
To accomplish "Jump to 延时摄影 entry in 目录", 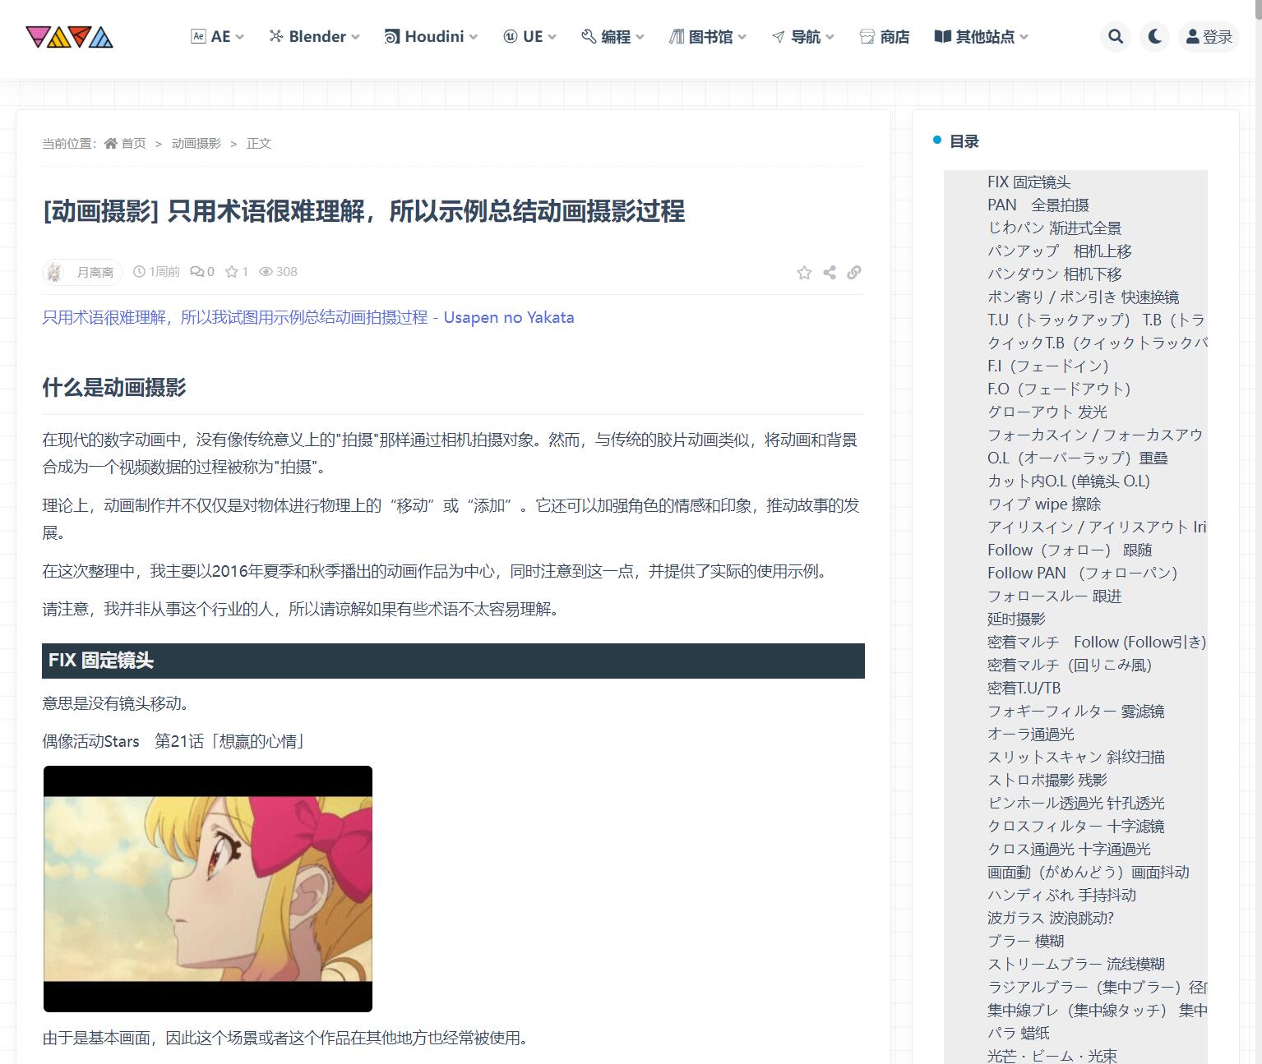I will (x=1016, y=620).
